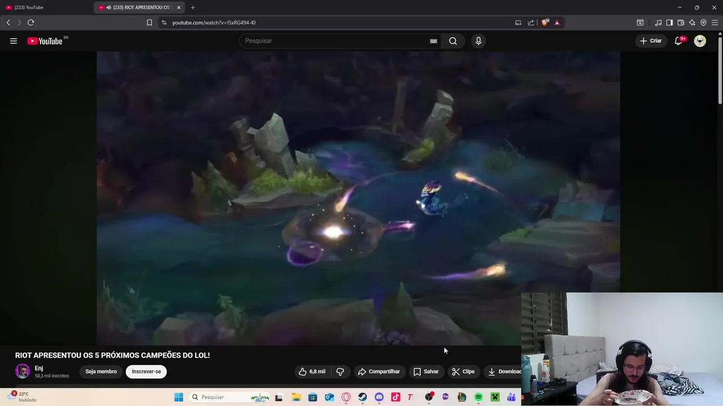This screenshot has width=723, height=406.
Task: Bookmark this page
Action: click(x=149, y=23)
